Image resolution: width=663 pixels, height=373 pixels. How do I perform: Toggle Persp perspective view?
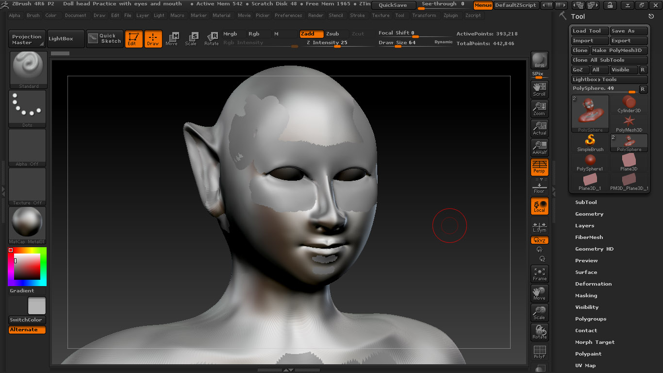540,167
